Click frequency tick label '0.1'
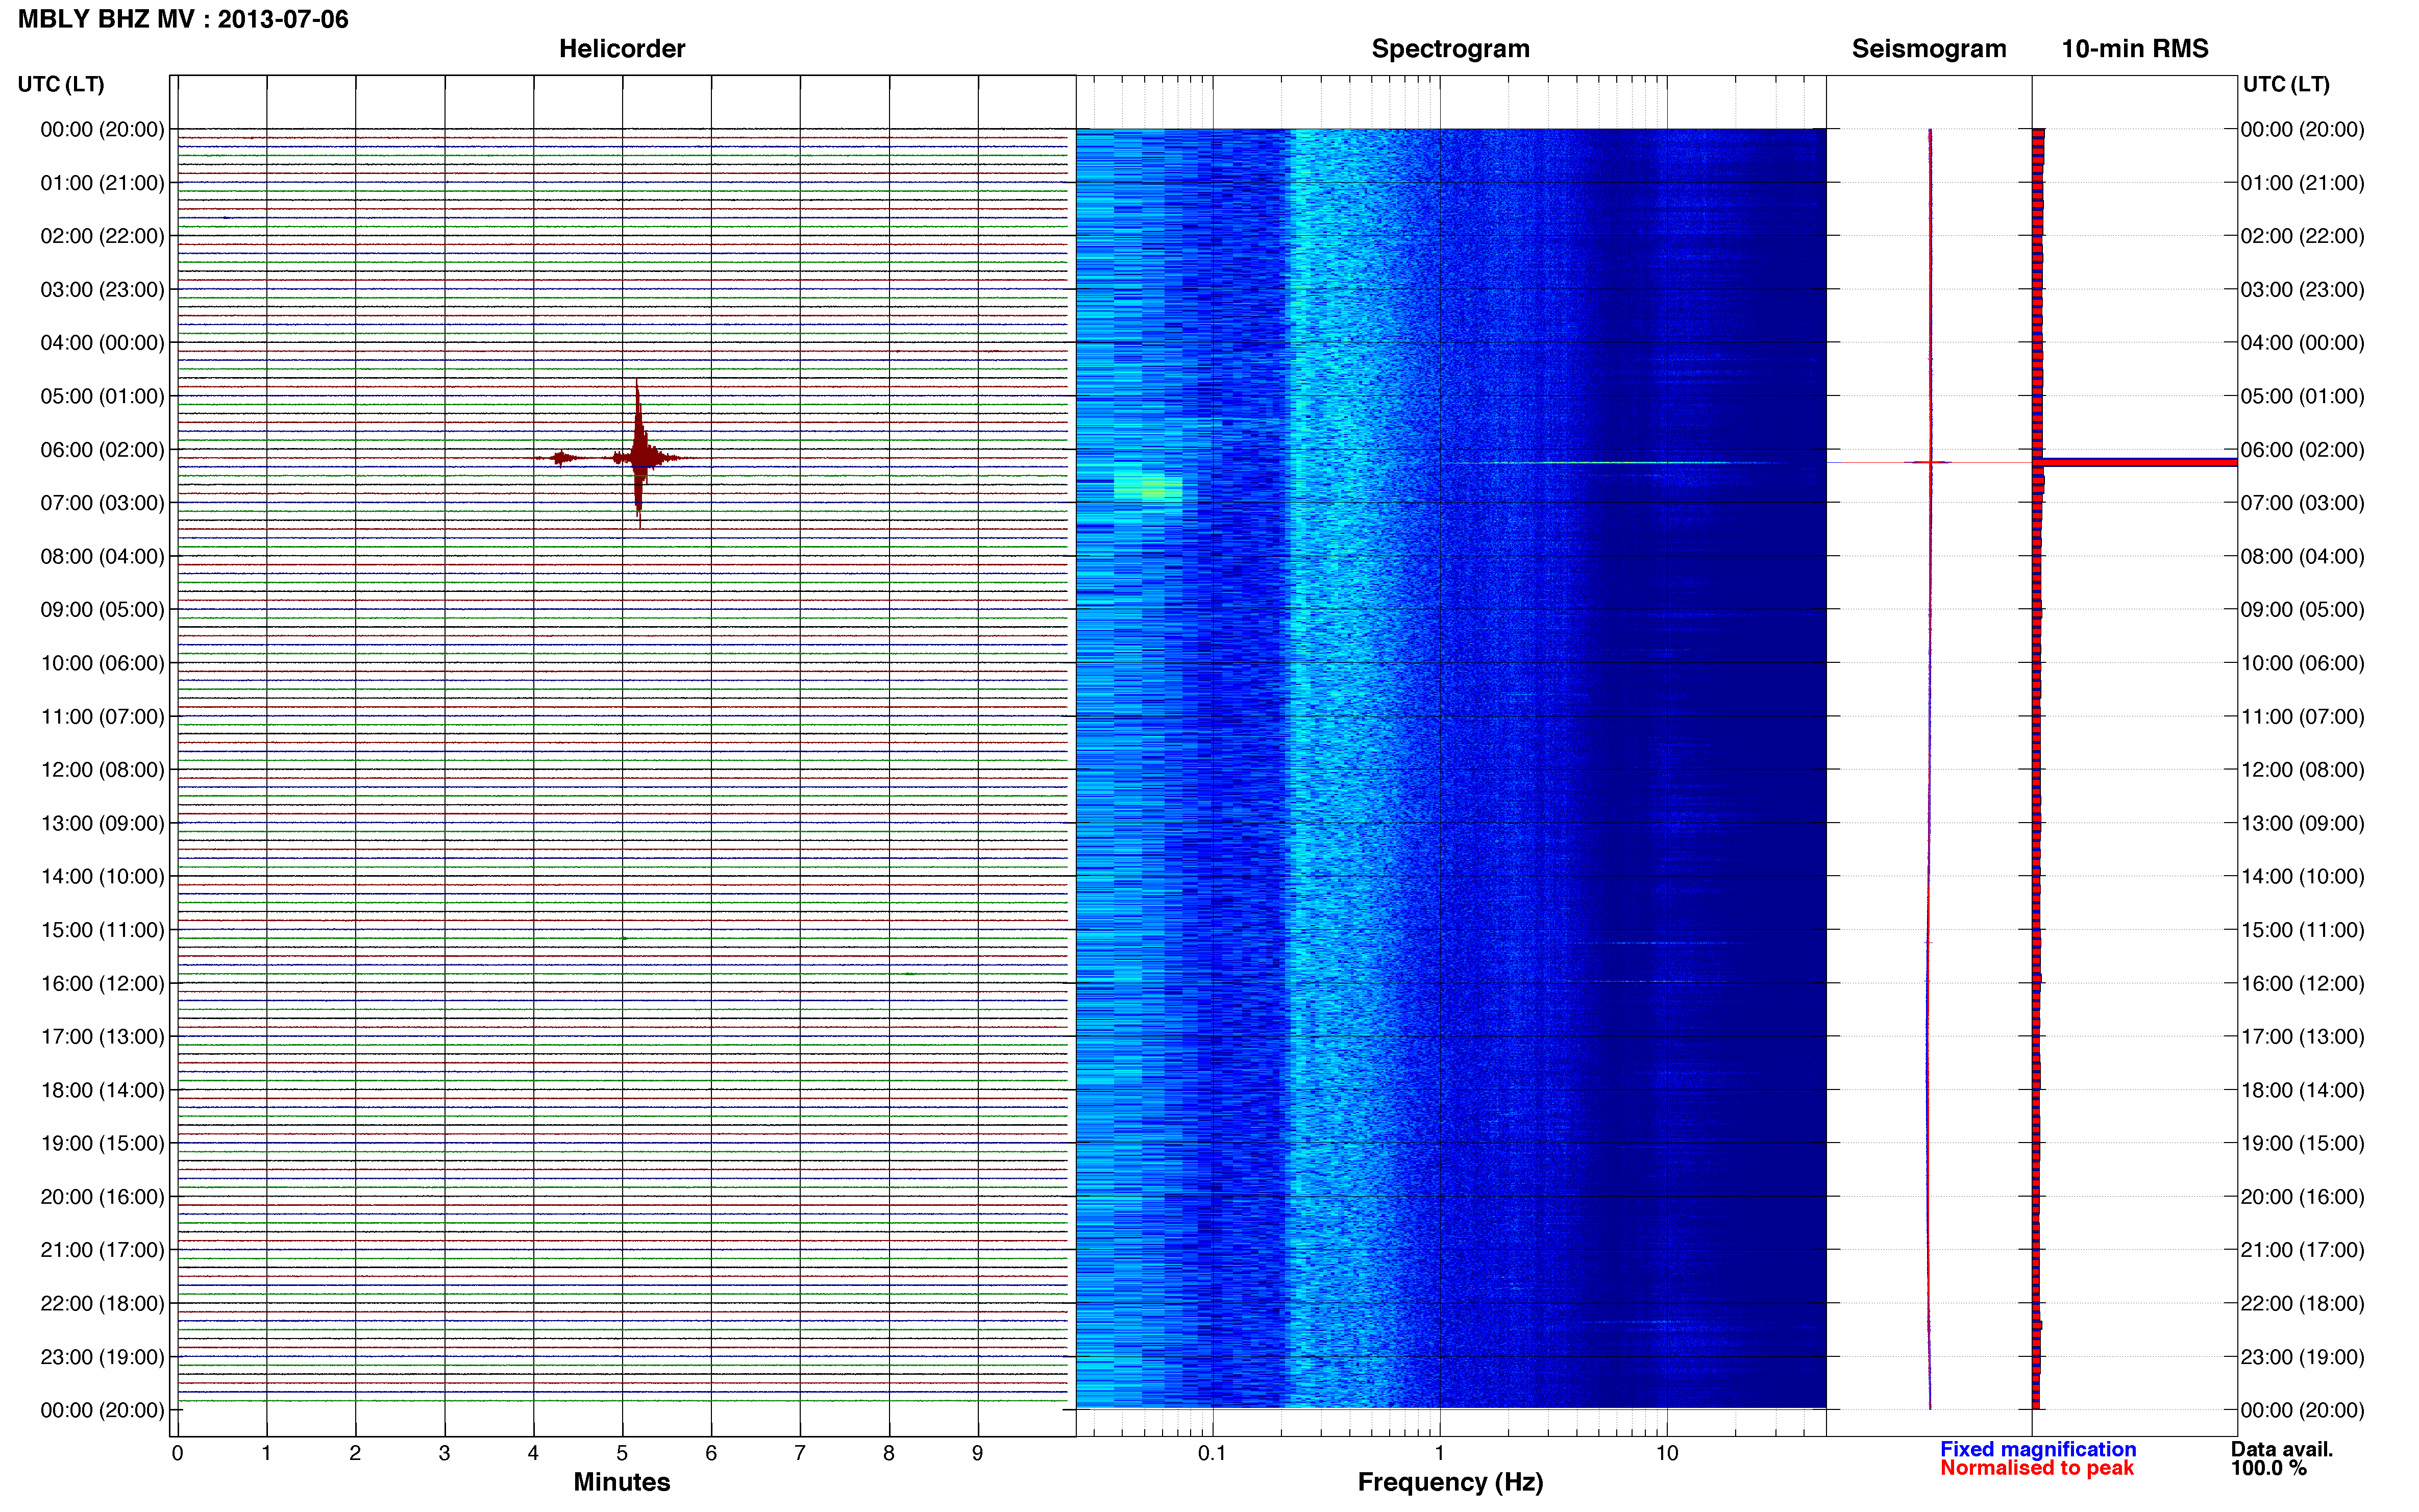This screenshot has width=2419, height=1512. 1212,1453
